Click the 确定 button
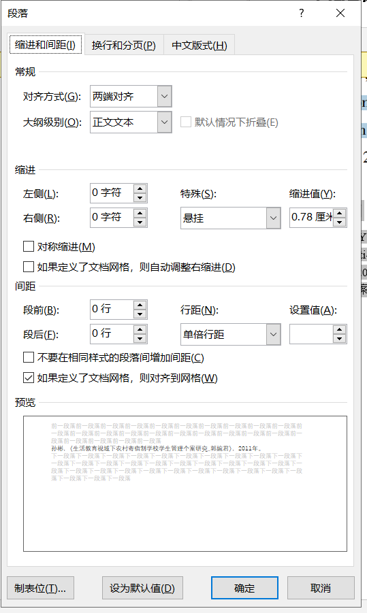 244,588
